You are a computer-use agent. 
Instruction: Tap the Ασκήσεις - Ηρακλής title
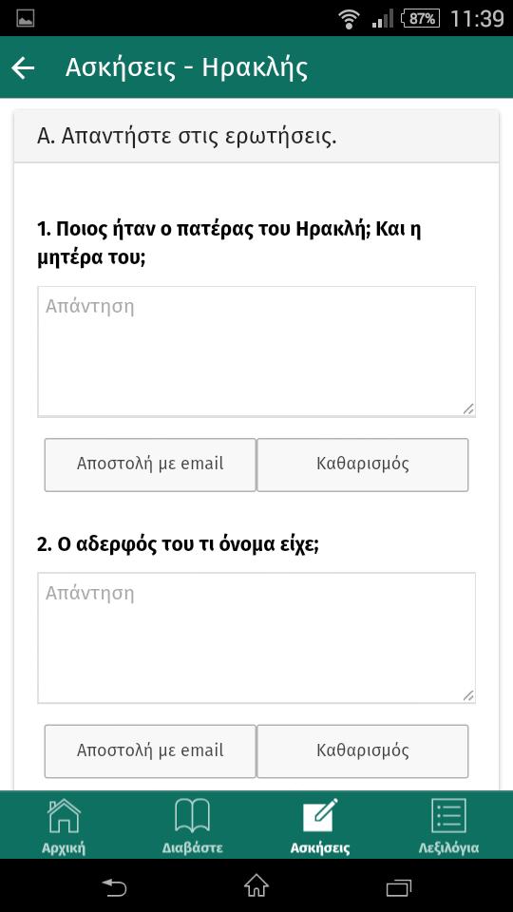[187, 68]
